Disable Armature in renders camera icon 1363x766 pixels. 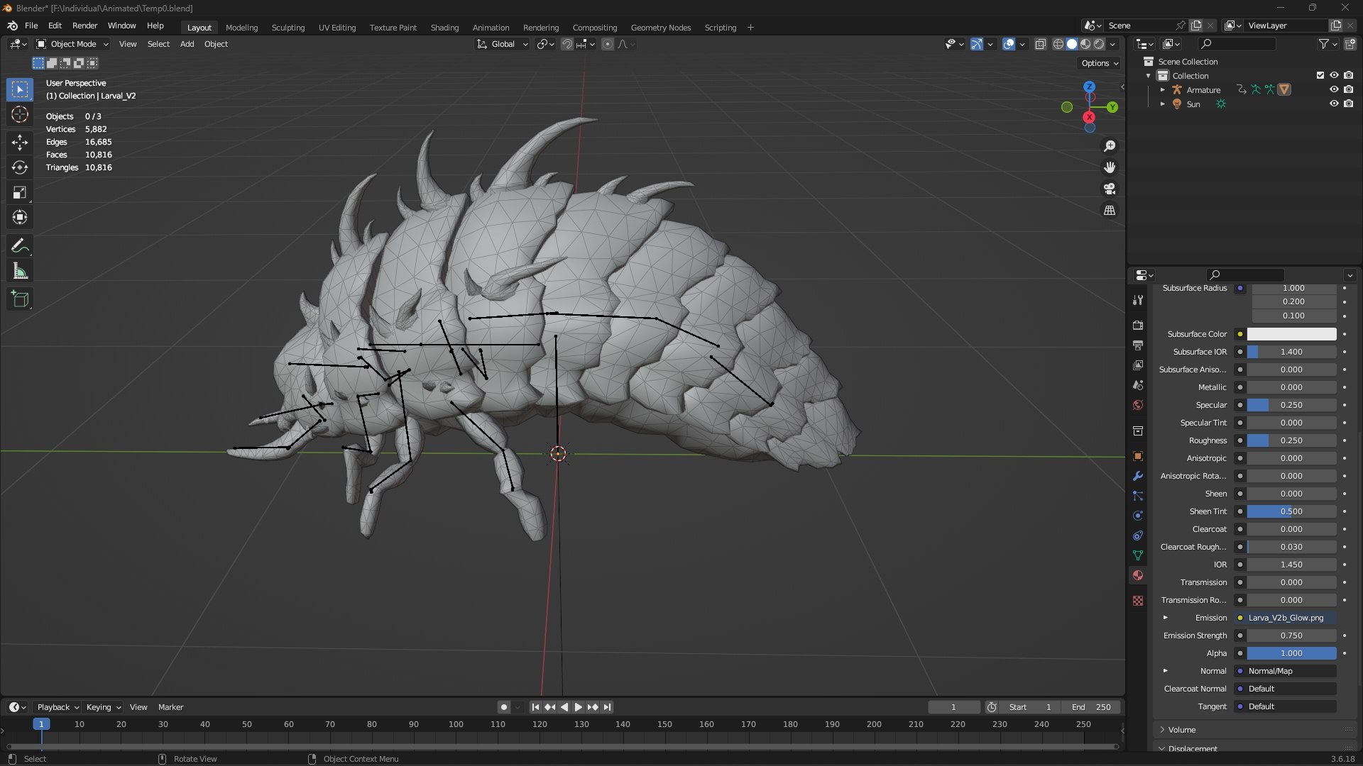pyautogui.click(x=1348, y=89)
